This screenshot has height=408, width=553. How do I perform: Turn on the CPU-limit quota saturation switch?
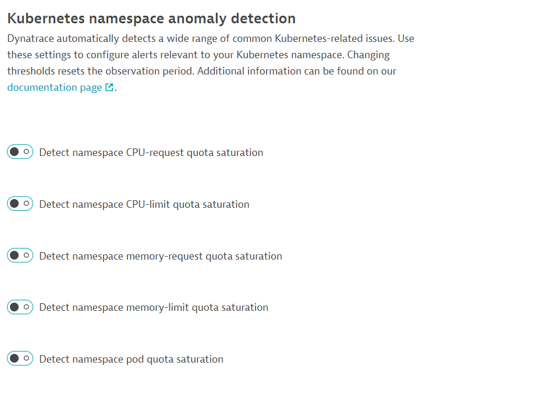[20, 204]
